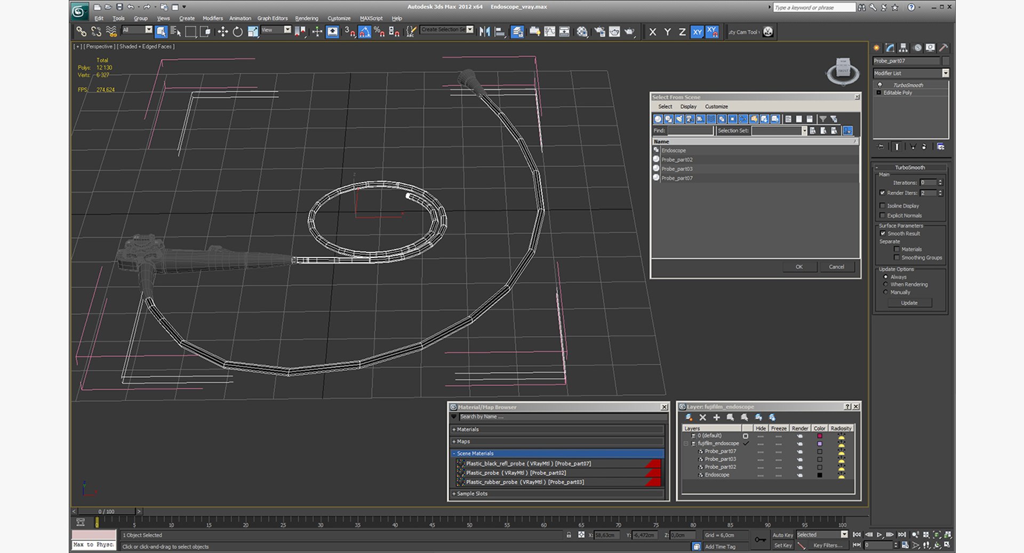Screen dimensions: 1024x553
Task: Select the When Rendering radio option
Action: [886, 284]
